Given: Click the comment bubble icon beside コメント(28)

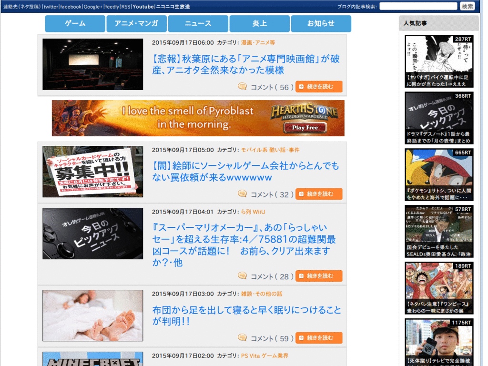Looking at the screenshot, I should [242, 275].
